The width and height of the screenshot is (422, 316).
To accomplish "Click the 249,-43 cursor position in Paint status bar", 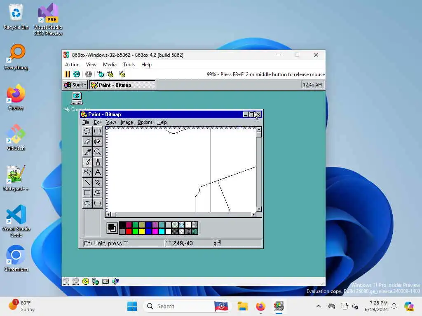I will (x=183, y=243).
